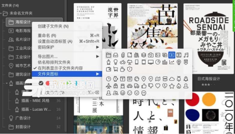Image resolution: width=235 pixels, height=134 pixels.
Task: Select the rocket folder icon
Action: coord(186,79)
